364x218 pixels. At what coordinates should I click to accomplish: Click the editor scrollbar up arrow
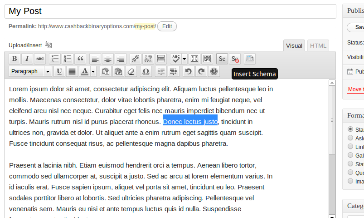pyautogui.click(x=332, y=83)
